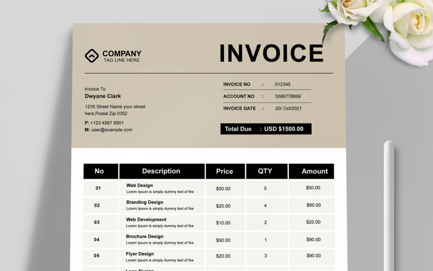The height and width of the screenshot is (271, 433).
Task: Click the large INVOICE title
Action: (x=272, y=53)
